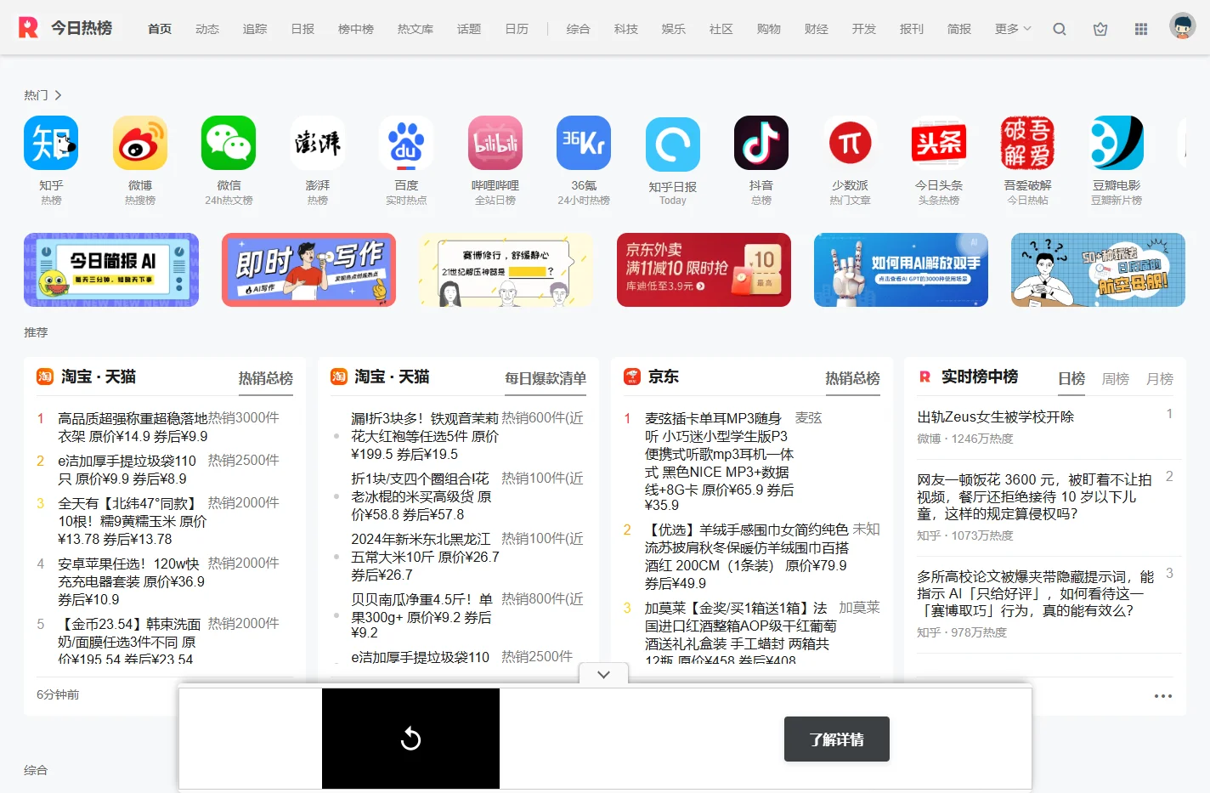This screenshot has width=1210, height=793.
Task: Collapse the bottom ad with chevron tab
Action: tap(603, 675)
